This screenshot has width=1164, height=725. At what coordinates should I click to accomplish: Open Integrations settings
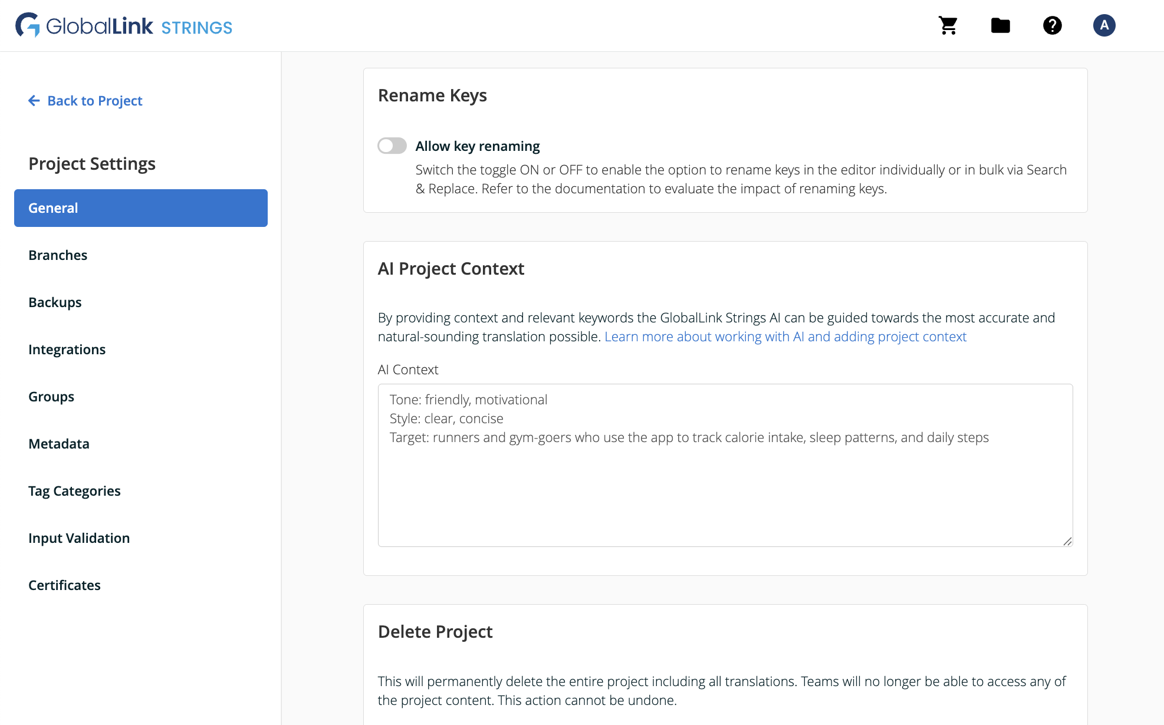tap(67, 349)
